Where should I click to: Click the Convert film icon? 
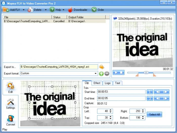(x=11, y=118)
